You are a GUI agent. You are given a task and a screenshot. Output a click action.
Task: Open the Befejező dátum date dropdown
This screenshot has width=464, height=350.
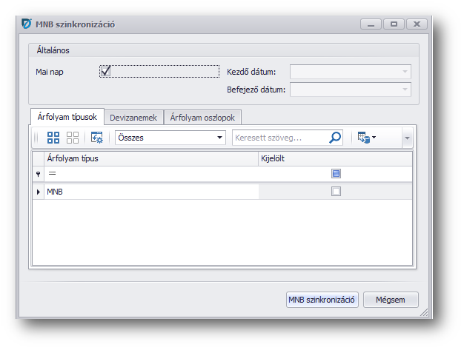pyautogui.click(x=405, y=90)
